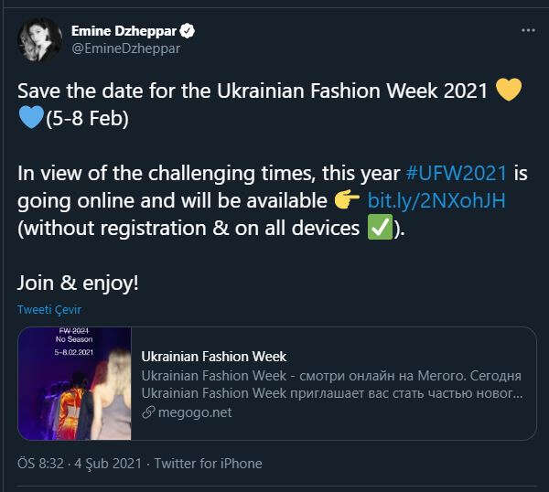Click the blue heart emoji
The height and width of the screenshot is (492, 549).
(x=30, y=118)
